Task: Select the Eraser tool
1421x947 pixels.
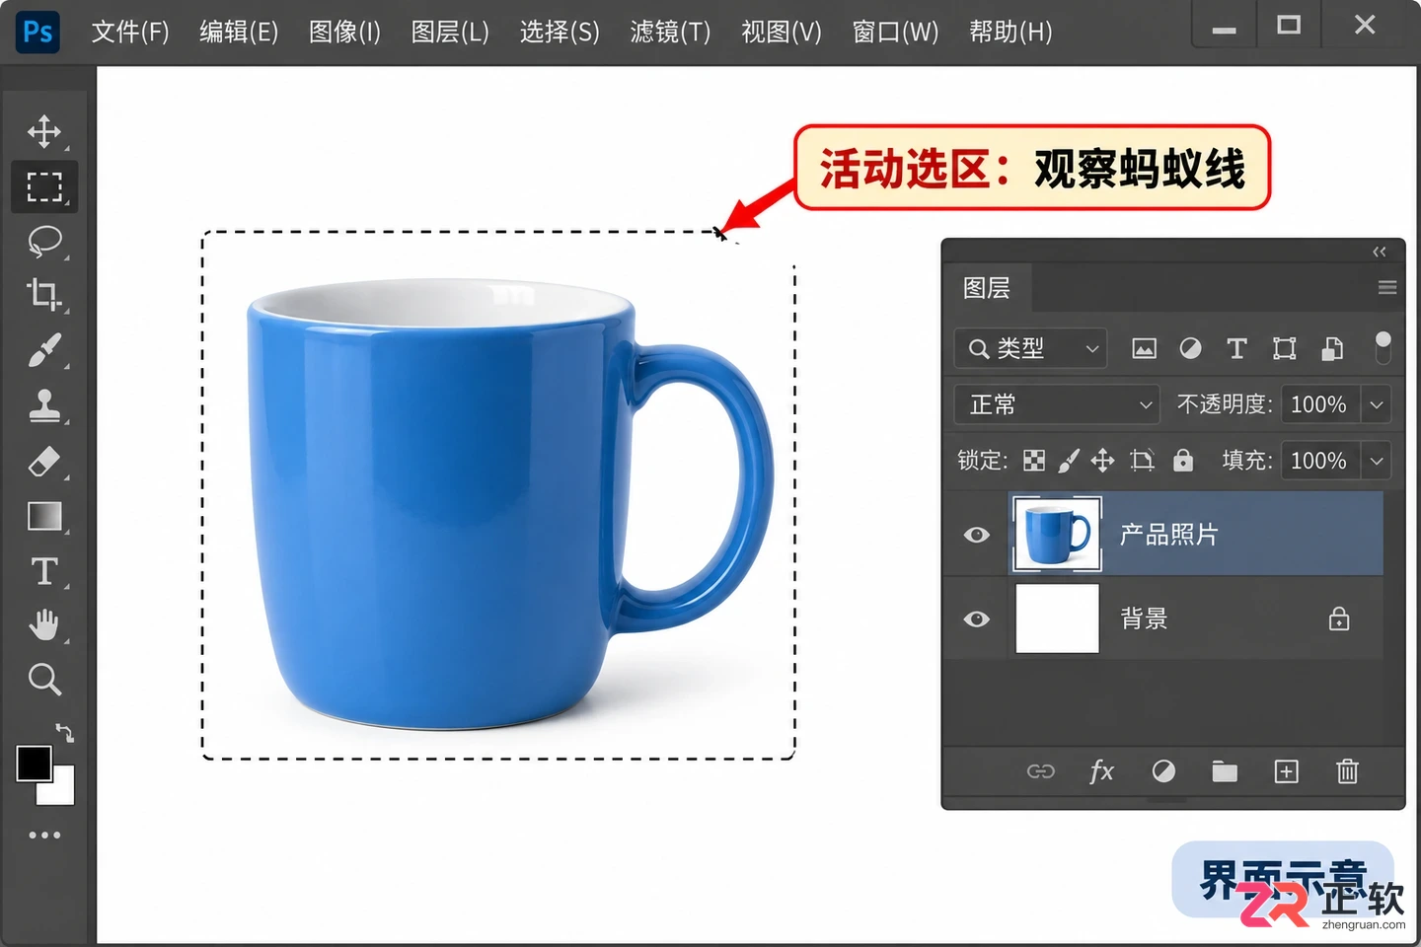Action: point(44,461)
